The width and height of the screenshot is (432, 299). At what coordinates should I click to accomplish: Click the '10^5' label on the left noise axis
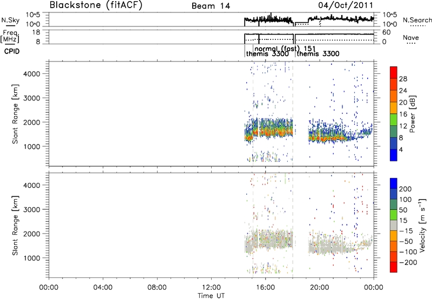(33, 15)
